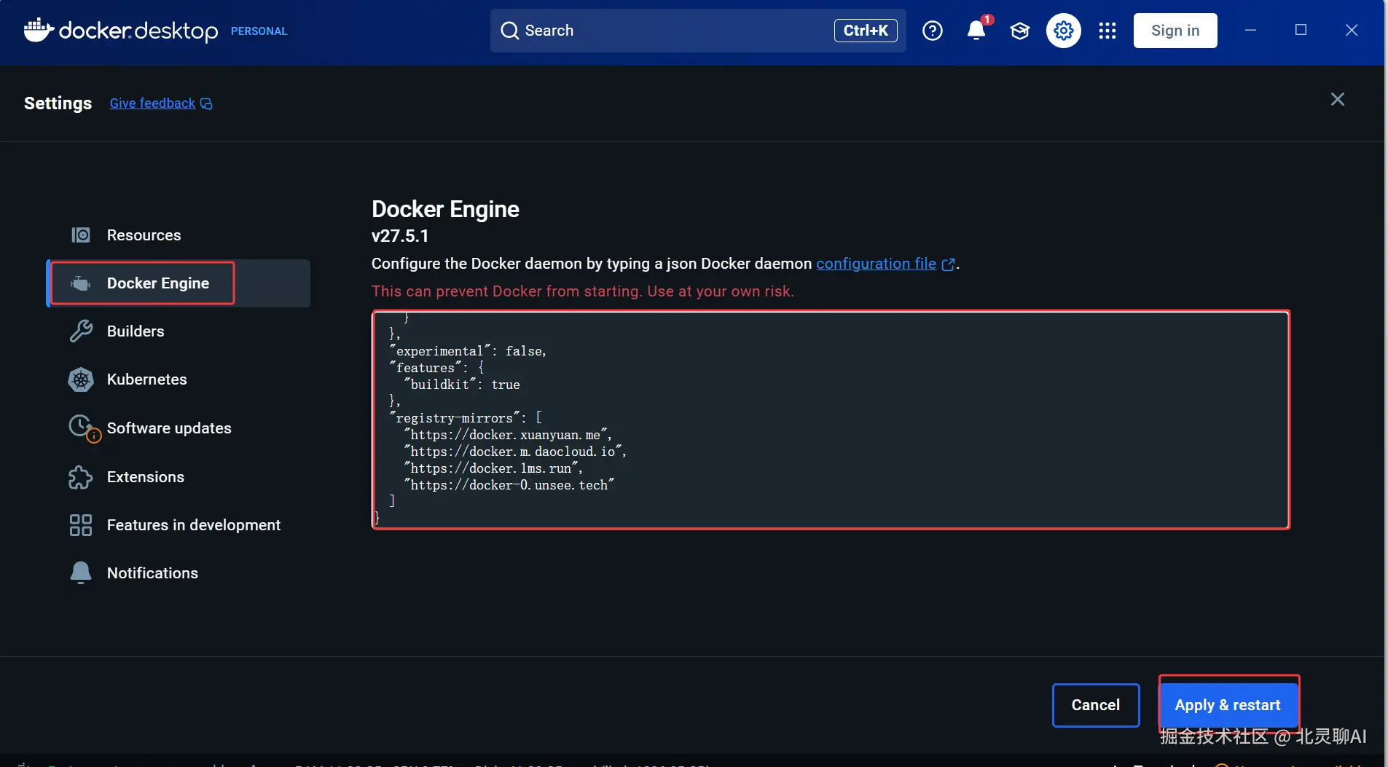This screenshot has width=1388, height=767.
Task: Open Features in development section
Action: tap(179, 525)
